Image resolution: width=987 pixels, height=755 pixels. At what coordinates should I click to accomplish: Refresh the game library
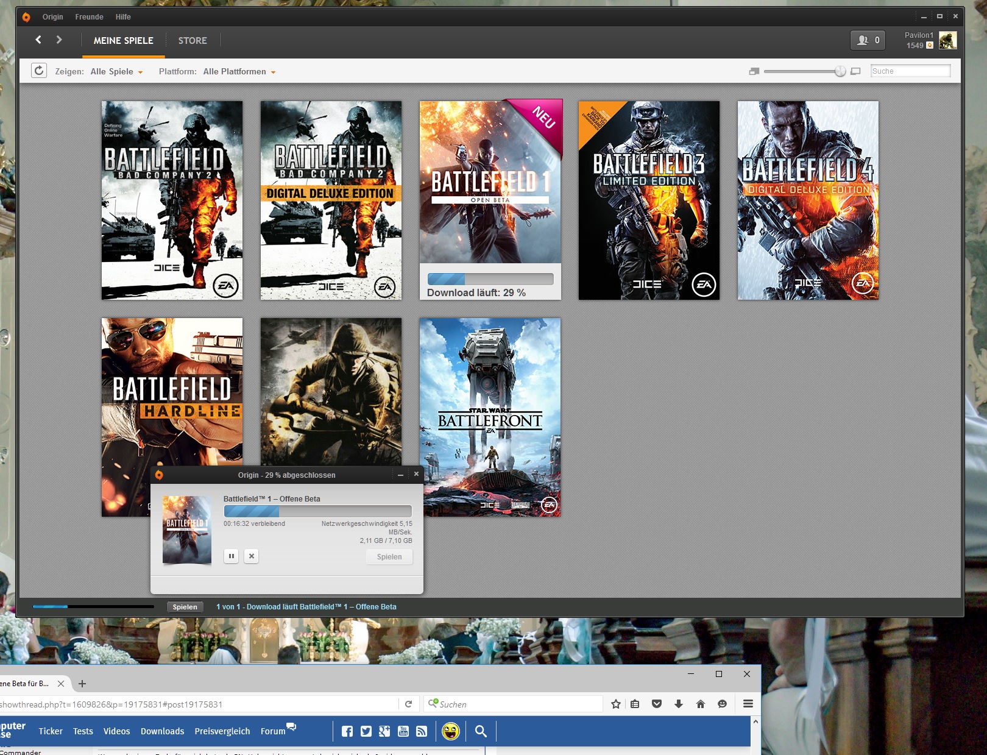coord(39,71)
